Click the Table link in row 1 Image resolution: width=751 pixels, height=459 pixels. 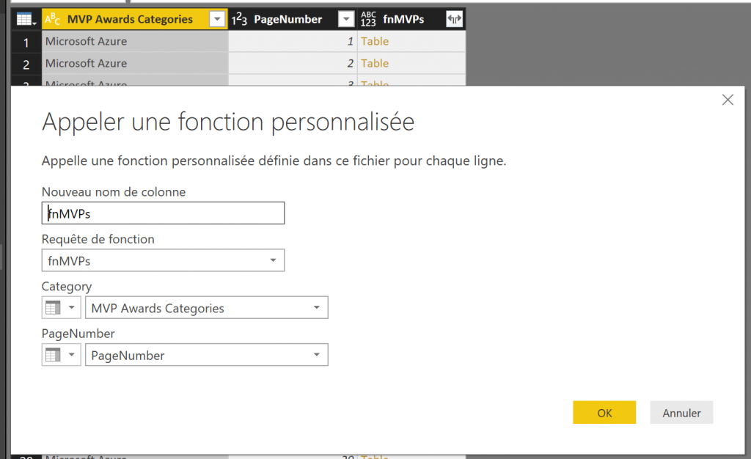pos(375,41)
